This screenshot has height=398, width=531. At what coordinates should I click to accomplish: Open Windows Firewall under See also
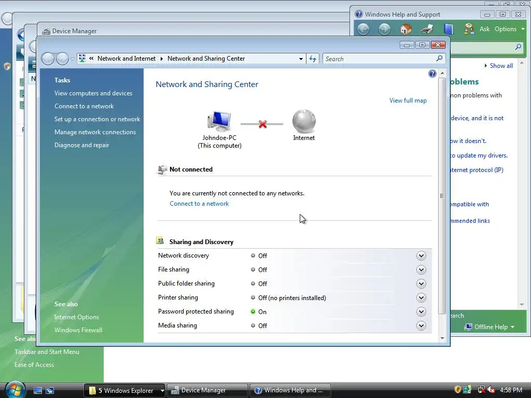[x=78, y=330]
